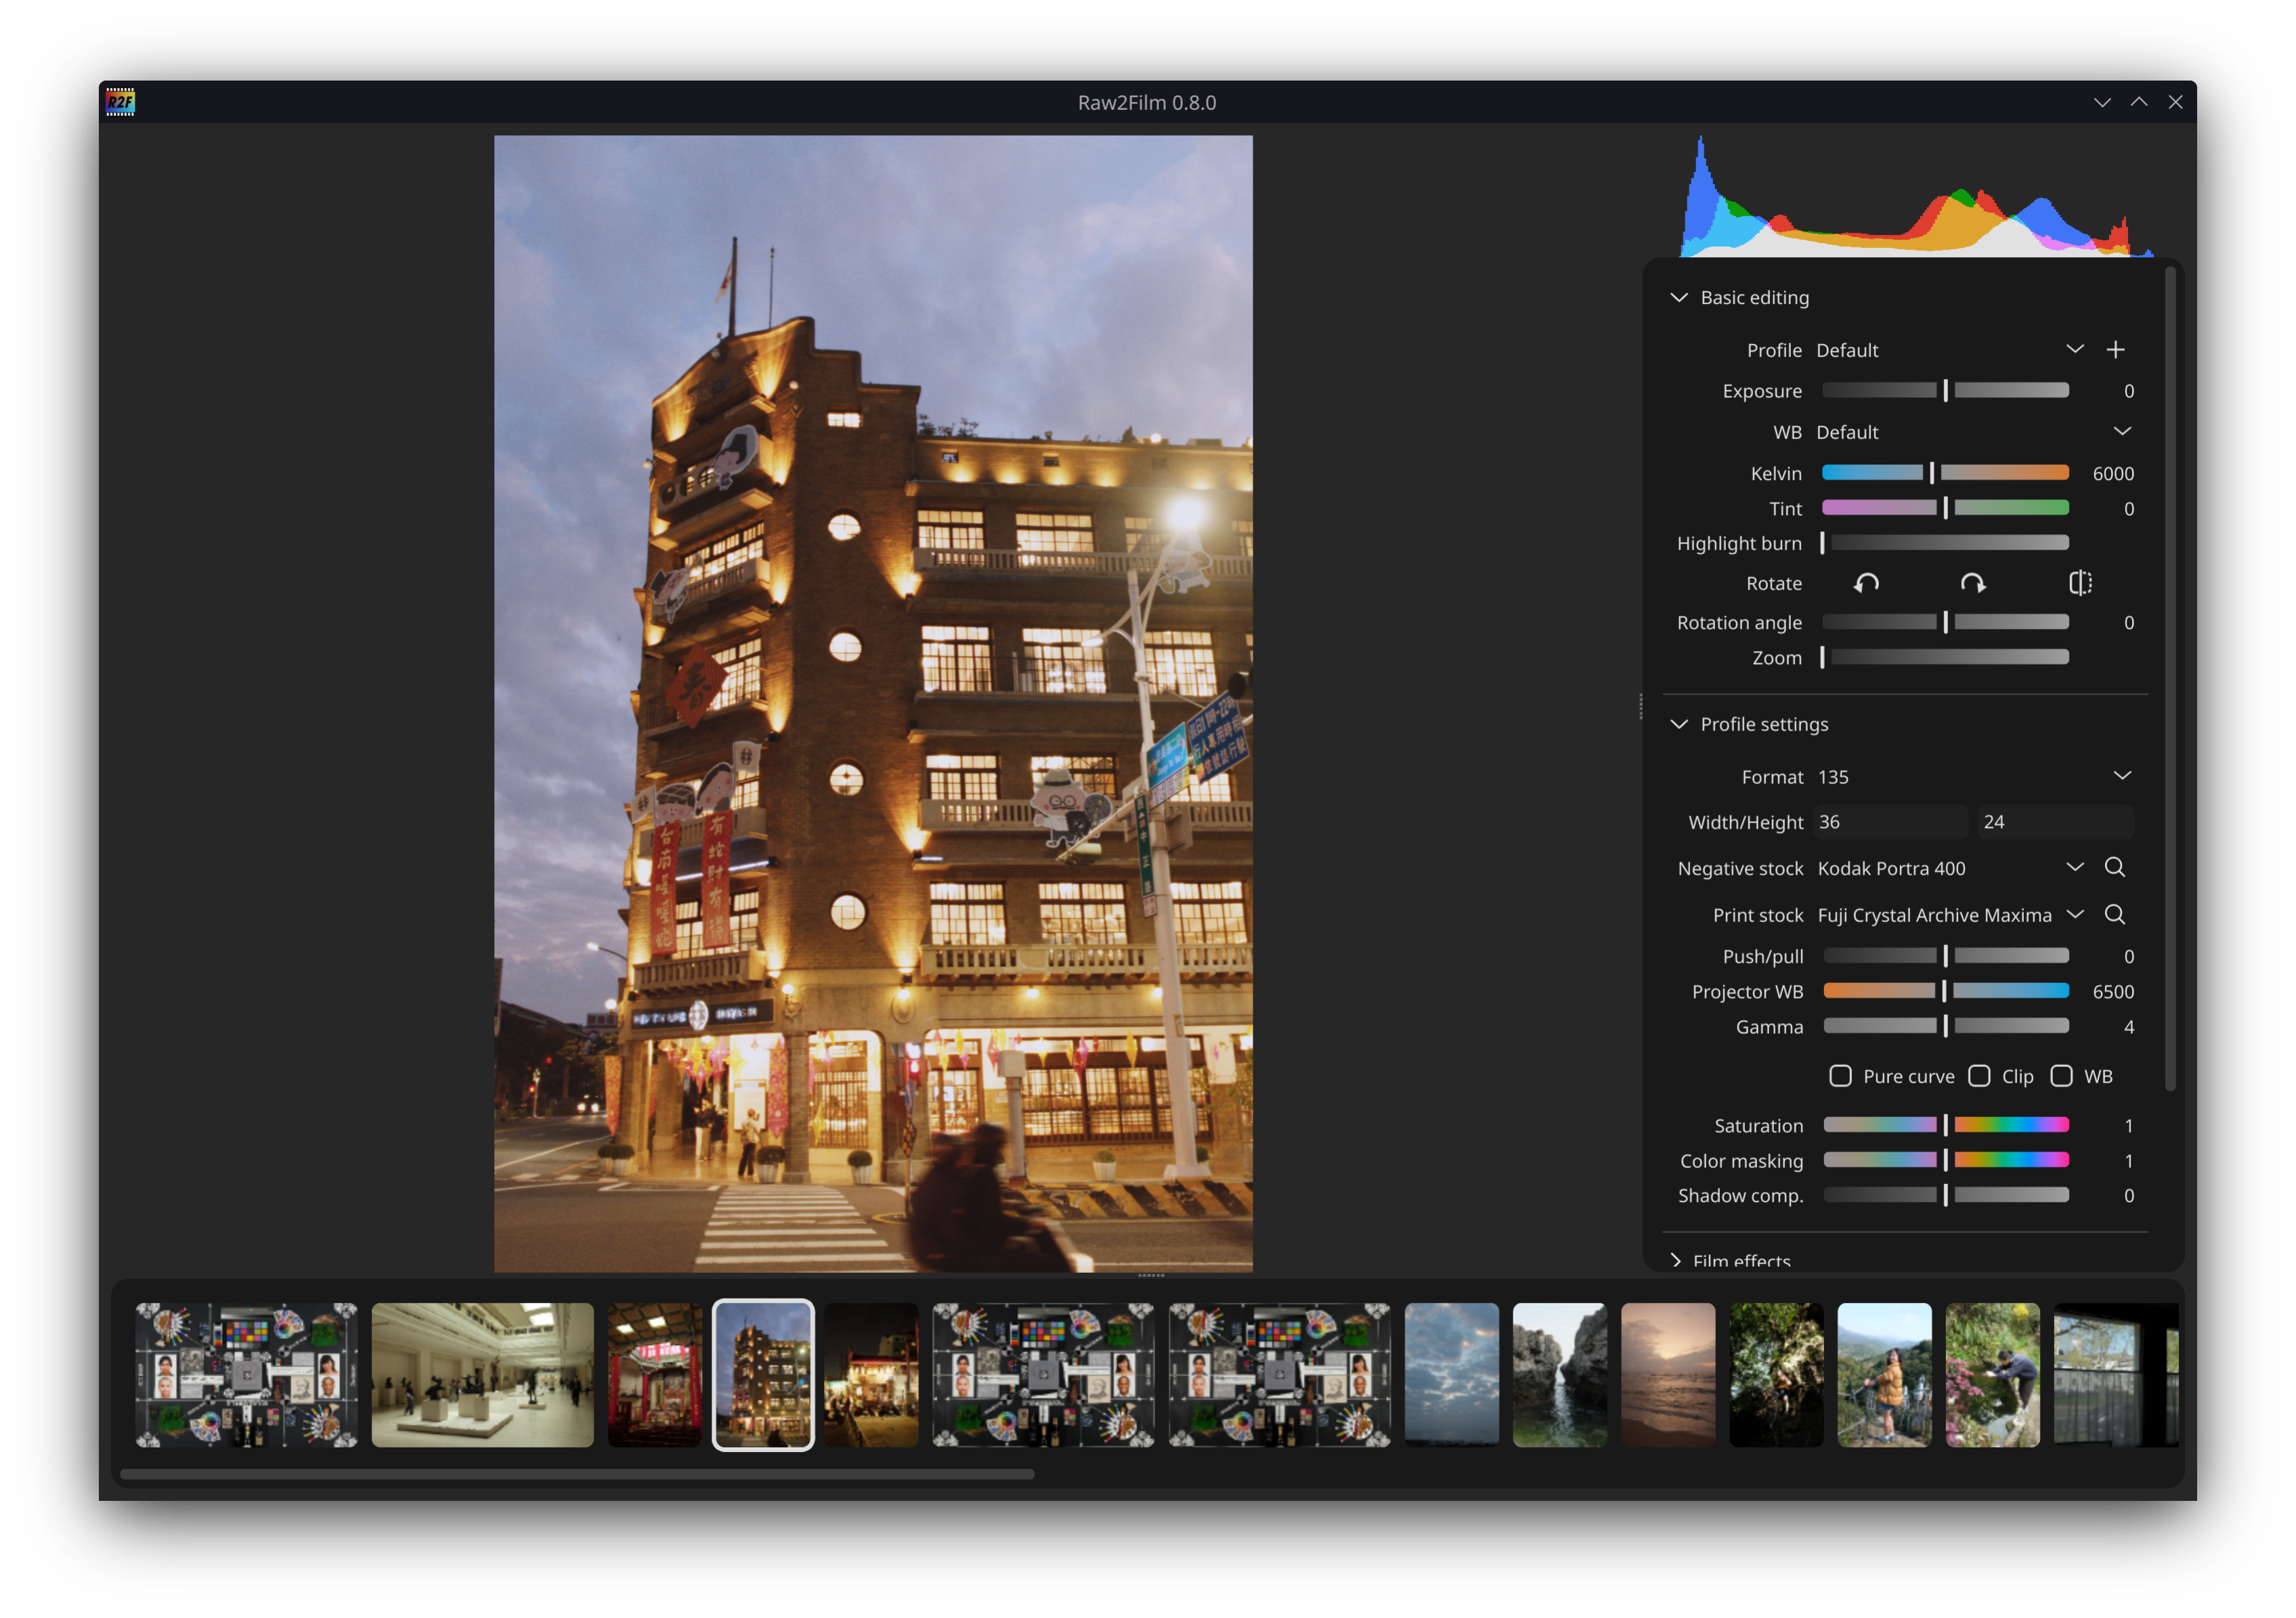Select the red temple interior thumbnail
Screen dimensions: 2296x1618
[655, 1375]
